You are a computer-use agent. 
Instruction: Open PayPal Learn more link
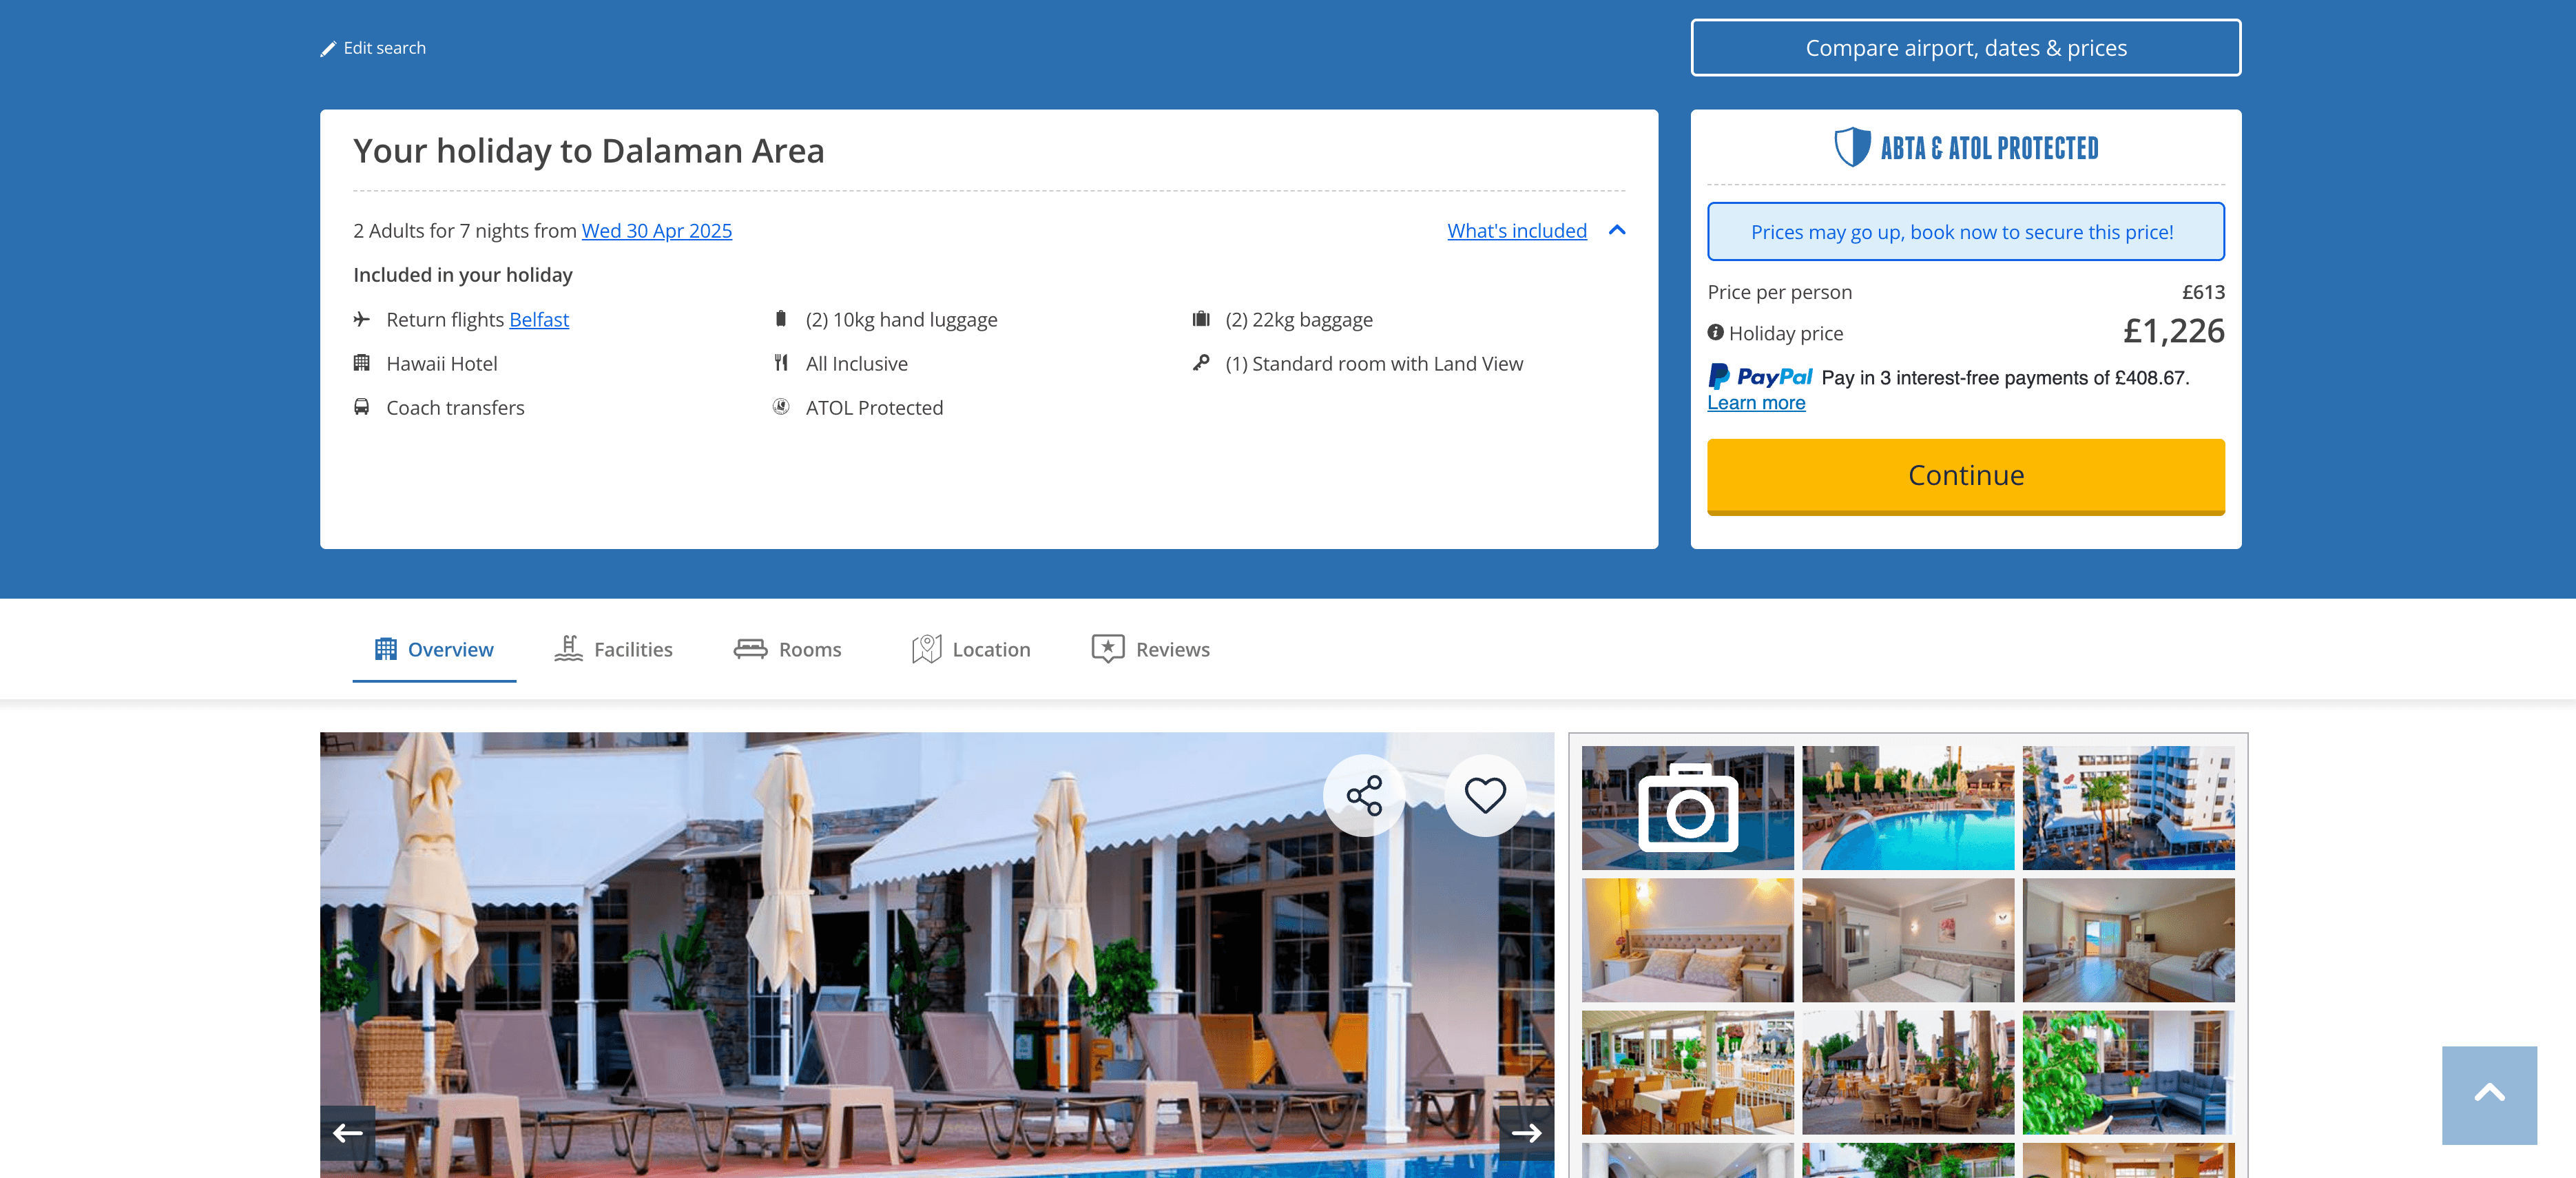click(1756, 403)
